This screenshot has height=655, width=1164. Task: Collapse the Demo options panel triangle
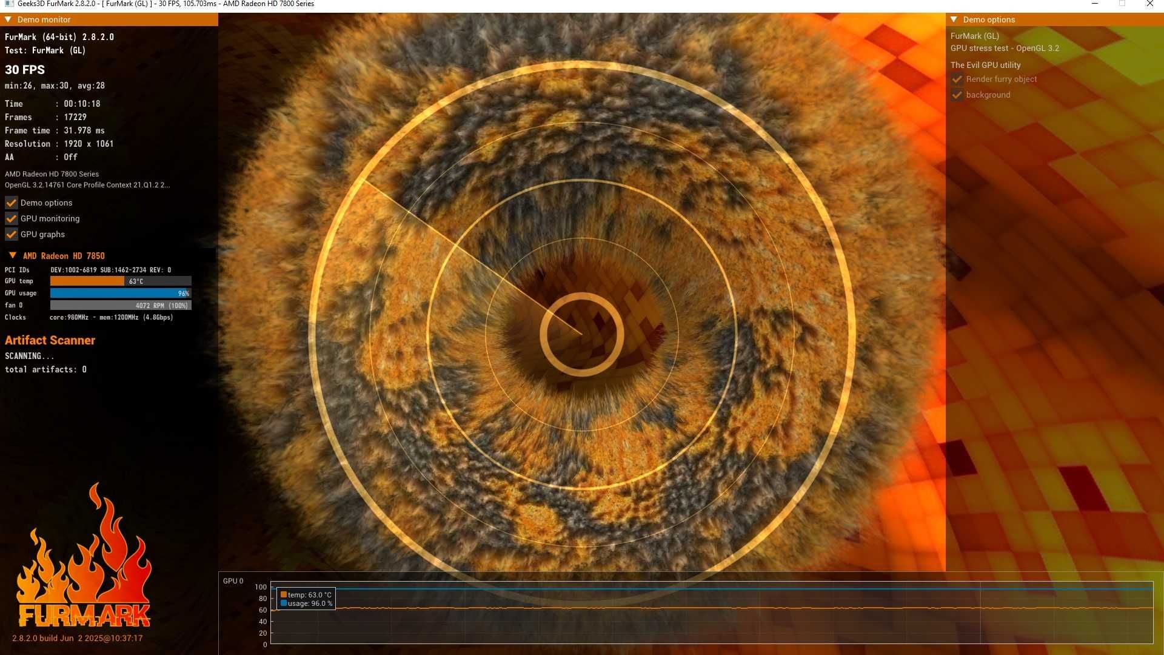954,19
